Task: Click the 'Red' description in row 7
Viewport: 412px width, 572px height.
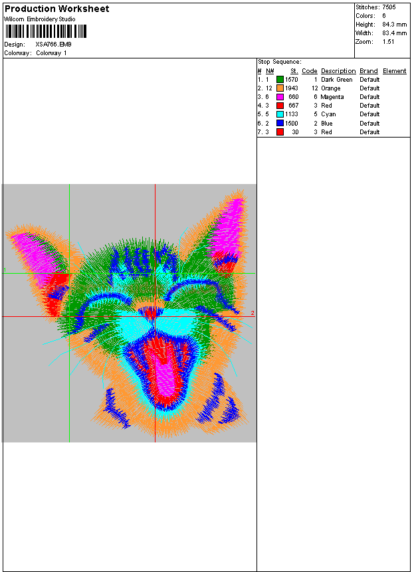Action: pos(326,132)
